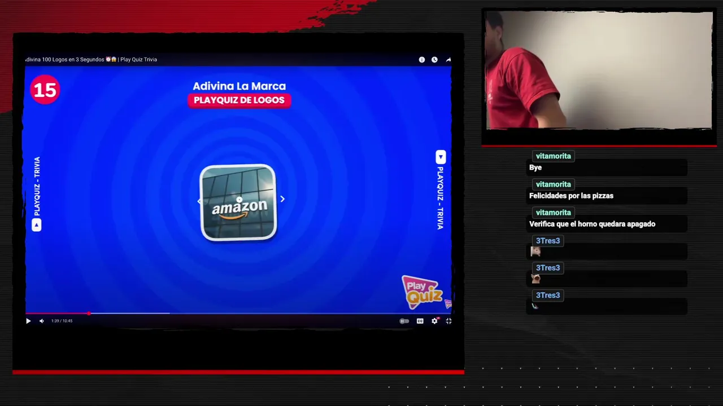Open the video settings gear
Image resolution: width=723 pixels, height=406 pixels.
[x=434, y=321]
